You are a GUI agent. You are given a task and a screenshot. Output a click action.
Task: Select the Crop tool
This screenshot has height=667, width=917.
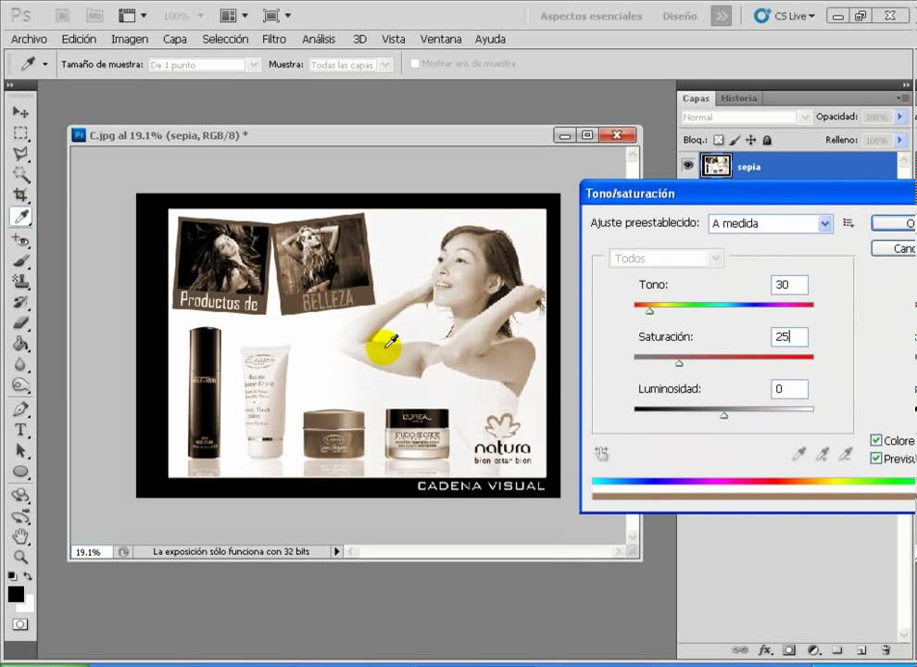[20, 195]
